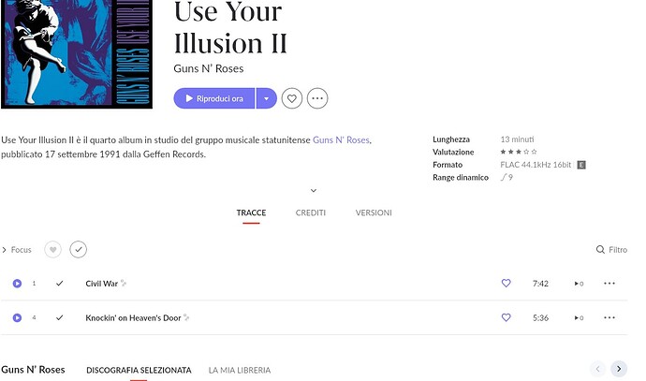Click the 7:42 duration of Civil War

pyautogui.click(x=540, y=284)
